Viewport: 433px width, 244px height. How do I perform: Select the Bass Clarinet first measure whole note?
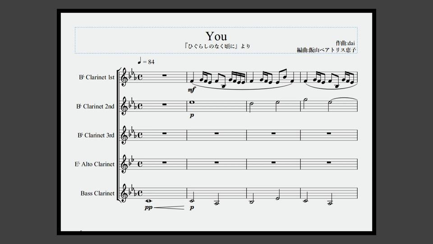point(148,201)
